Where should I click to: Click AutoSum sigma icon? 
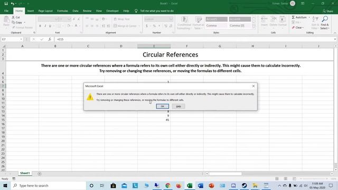[293, 17]
